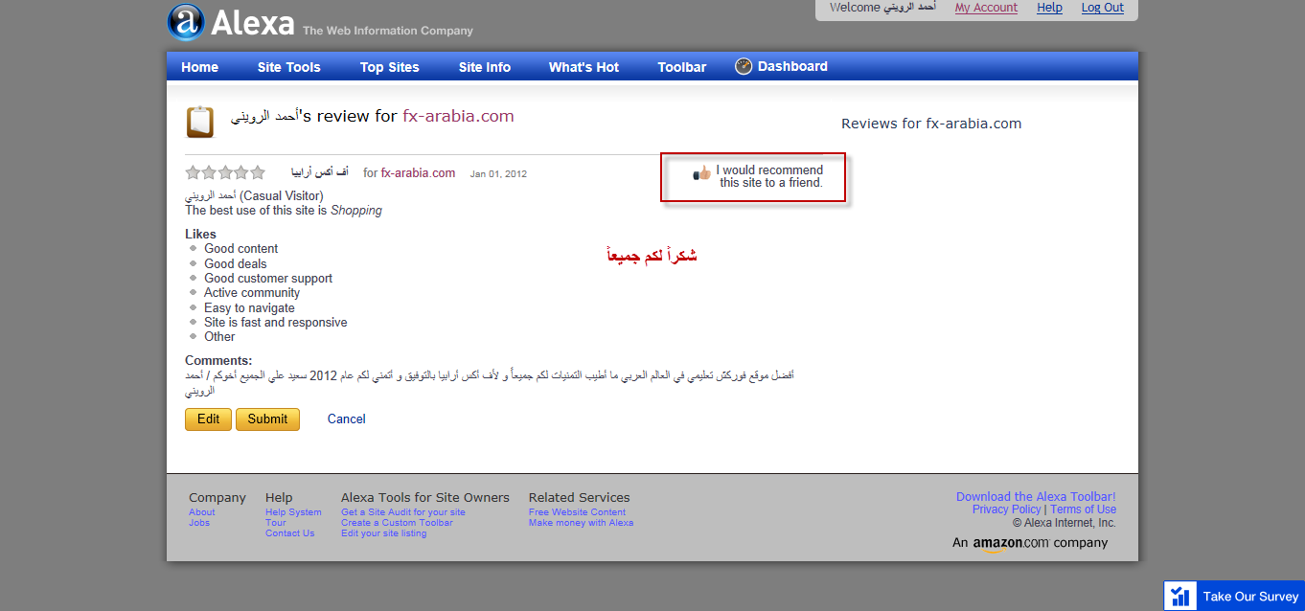This screenshot has height=611, width=1305.
Task: Click 'Good content' list item
Action: coord(240,249)
